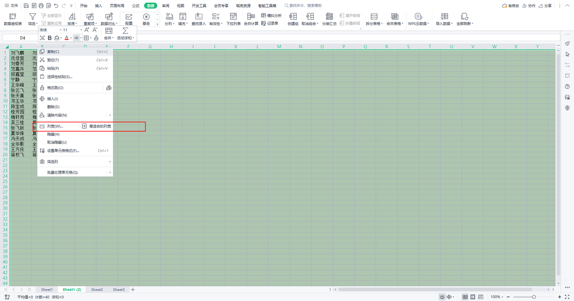574x301 pixels.
Task: Open the 文件 file menu
Action: [11, 6]
